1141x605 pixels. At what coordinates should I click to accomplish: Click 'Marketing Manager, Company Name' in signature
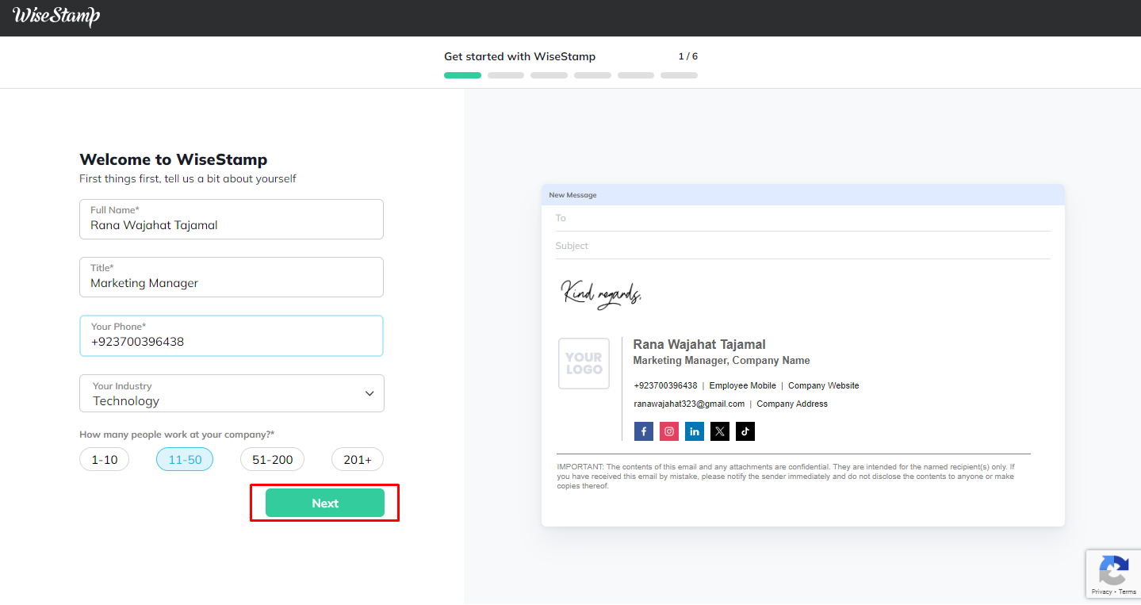tap(722, 360)
